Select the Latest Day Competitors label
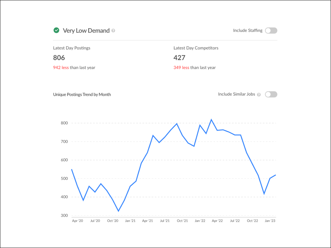The height and width of the screenshot is (248, 331). pos(196,48)
